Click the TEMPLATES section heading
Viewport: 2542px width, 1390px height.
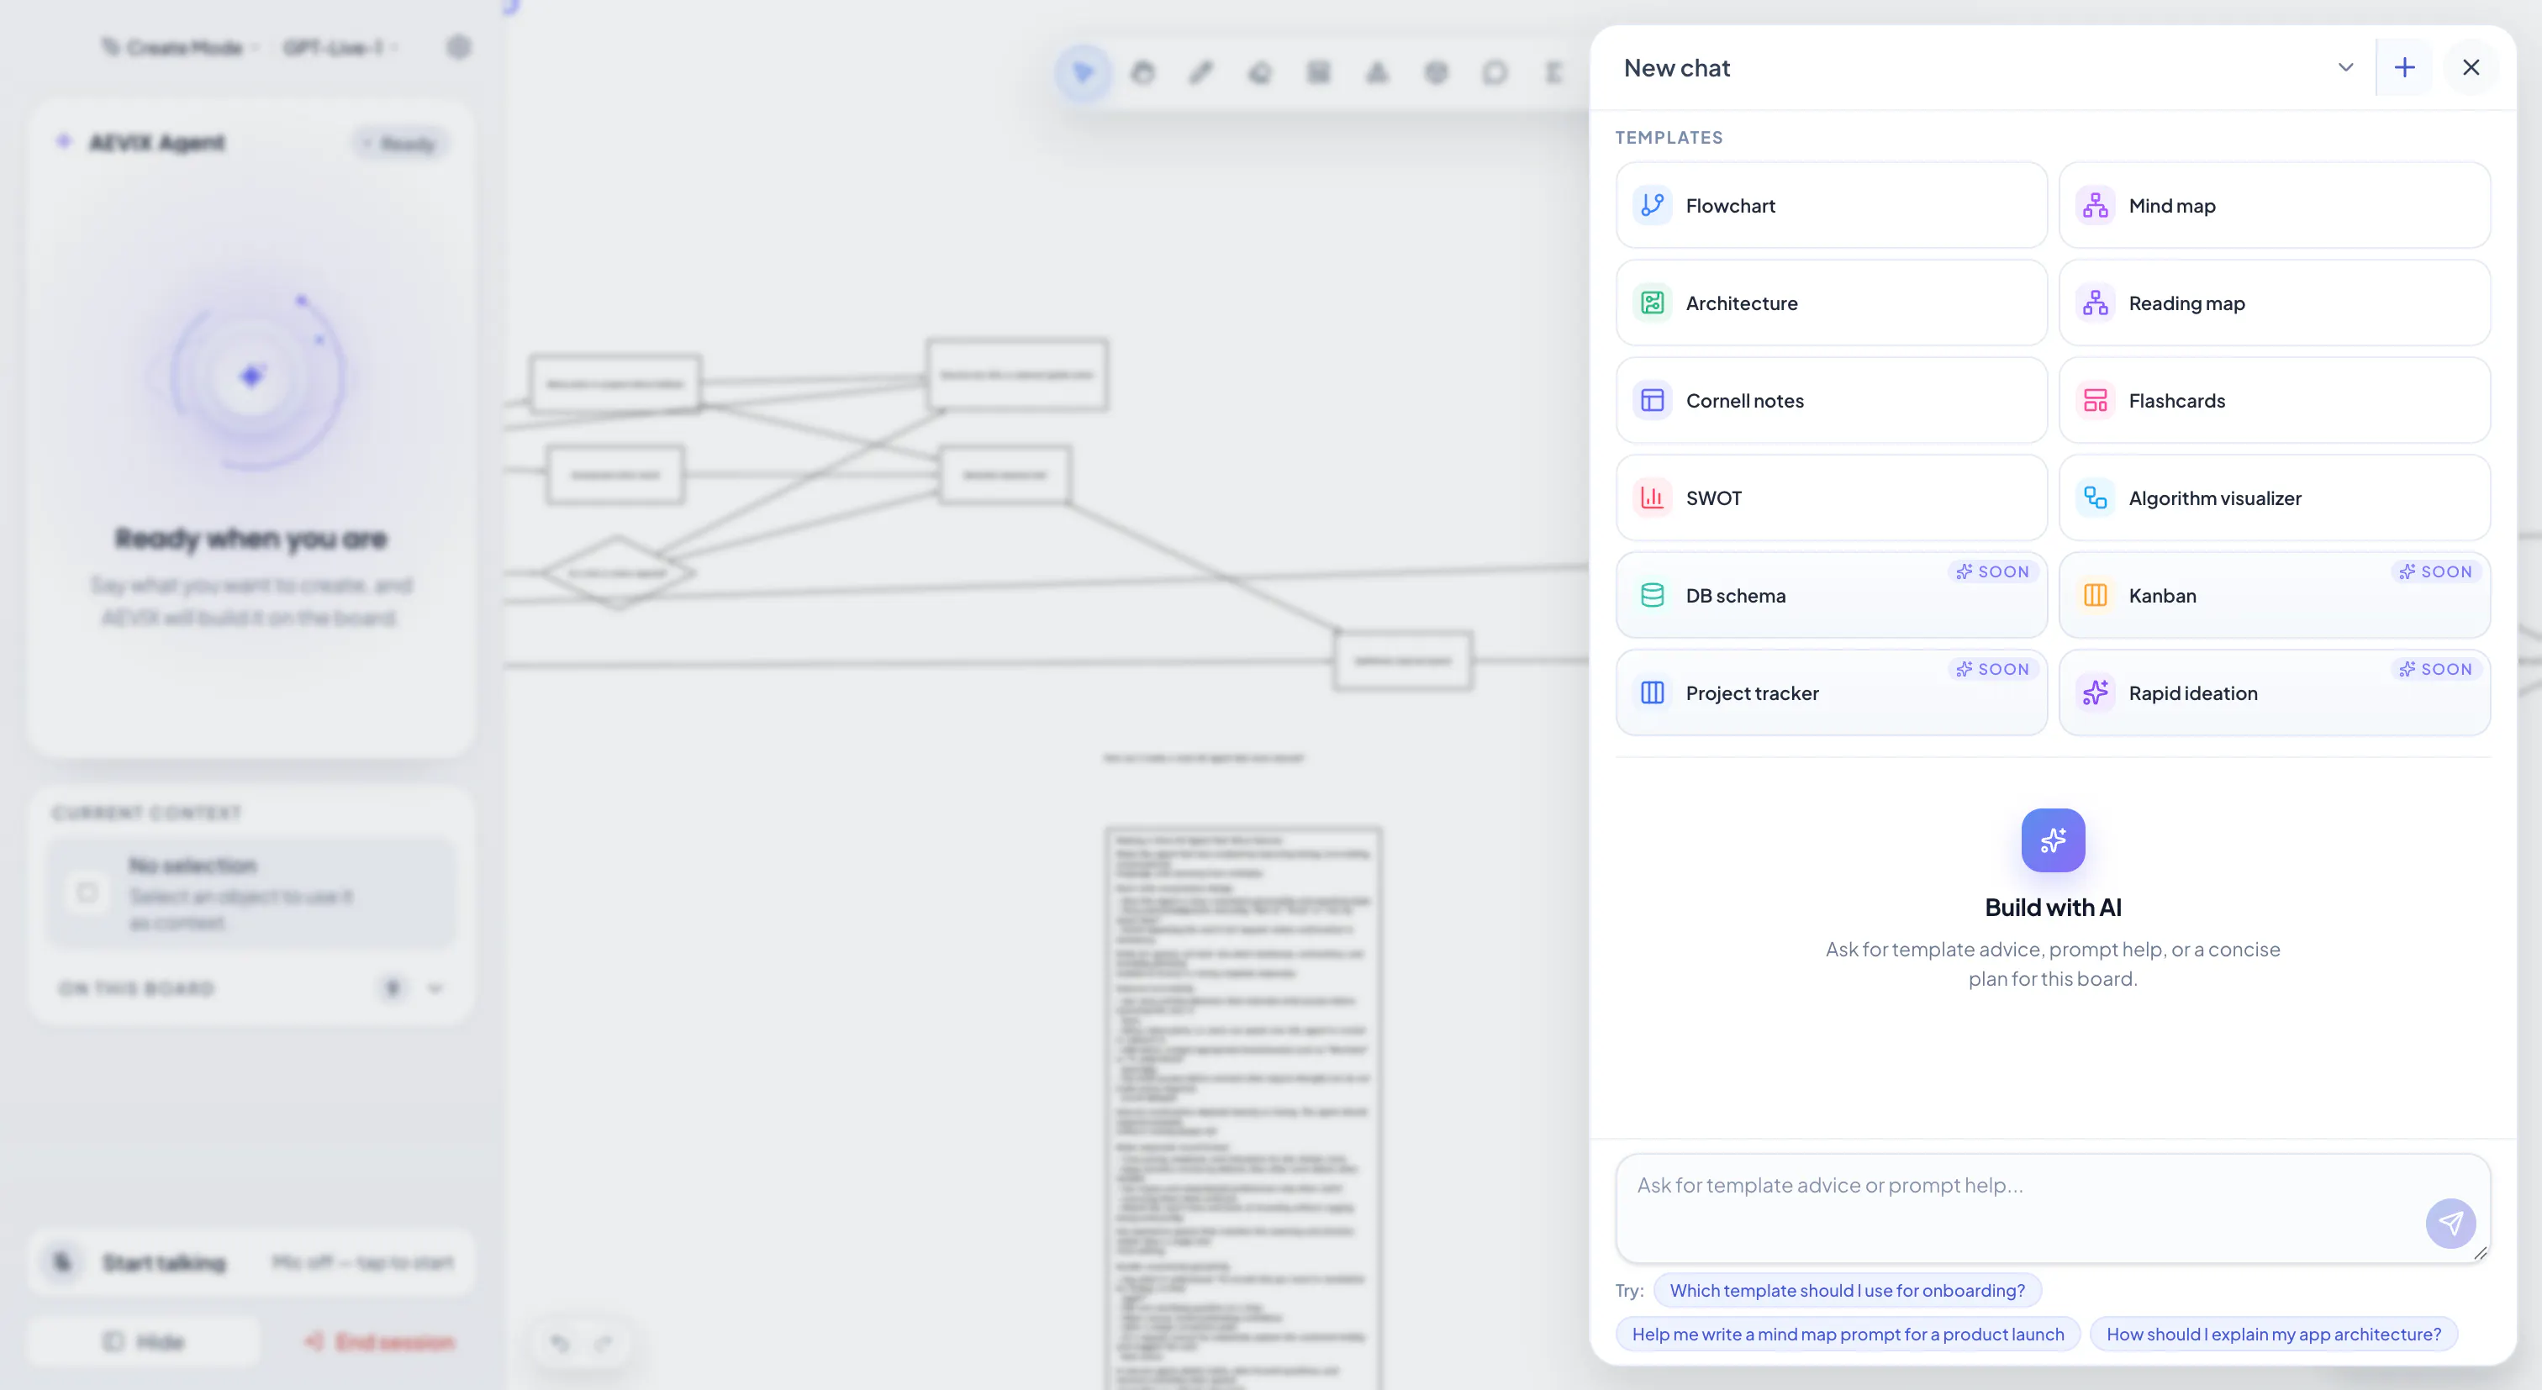point(1669,137)
